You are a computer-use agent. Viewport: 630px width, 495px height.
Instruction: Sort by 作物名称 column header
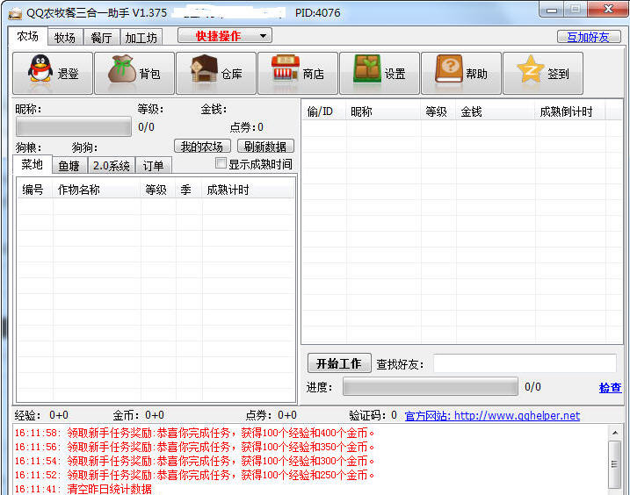point(97,190)
